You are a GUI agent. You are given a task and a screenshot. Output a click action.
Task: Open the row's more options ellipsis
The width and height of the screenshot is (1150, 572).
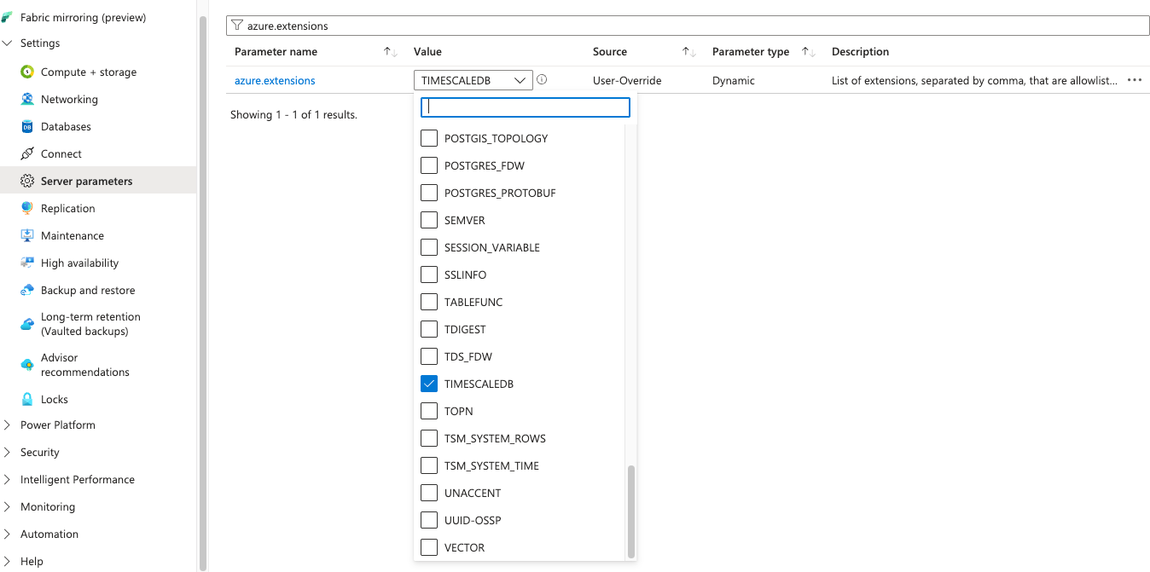1134,80
